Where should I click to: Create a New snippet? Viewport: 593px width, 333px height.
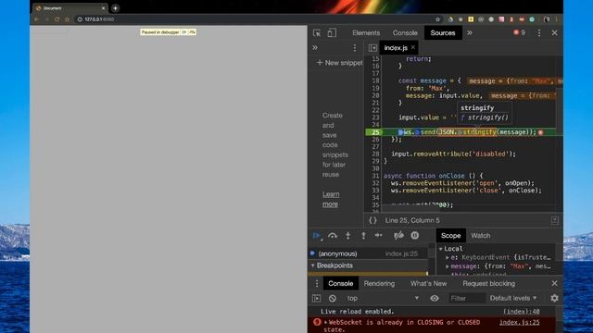tap(339, 63)
